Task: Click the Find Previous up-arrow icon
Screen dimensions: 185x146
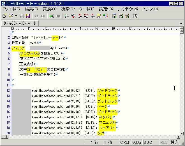Action: 80,16
